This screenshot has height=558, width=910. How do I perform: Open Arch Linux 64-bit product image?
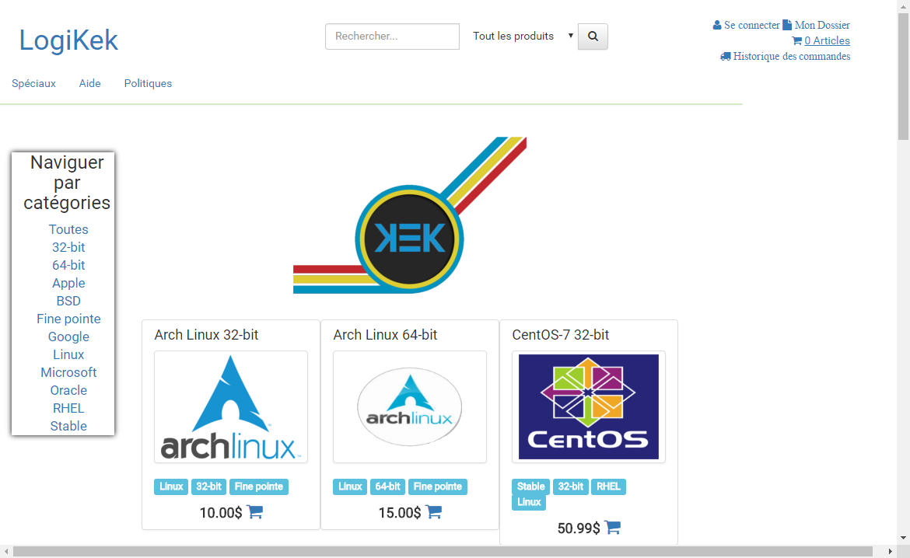pyautogui.click(x=410, y=406)
